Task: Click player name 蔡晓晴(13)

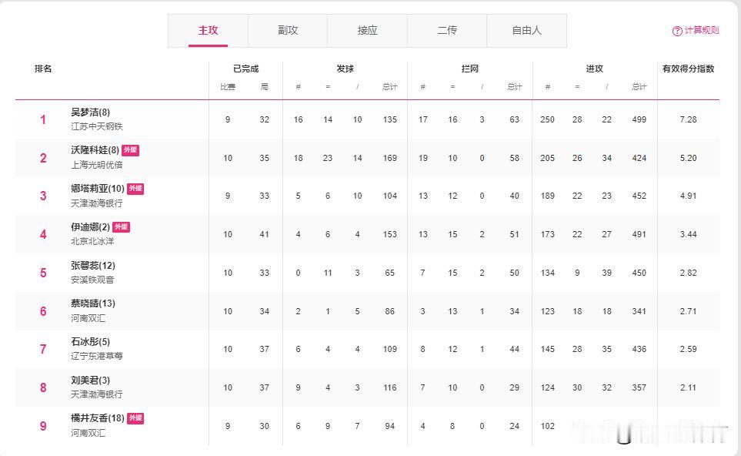Action: [x=93, y=303]
